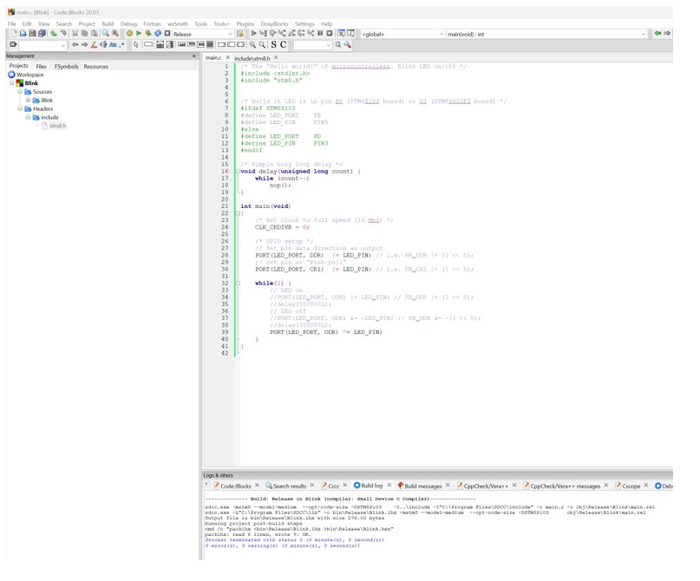
Task: Open the Build messages log tab
Action: (422, 486)
